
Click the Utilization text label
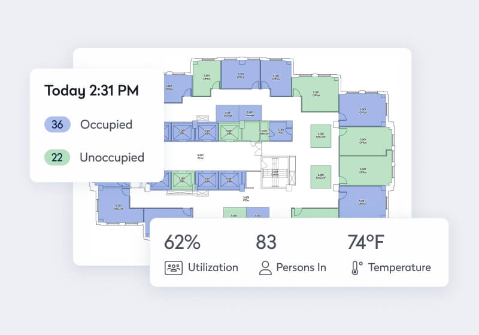[x=213, y=267]
